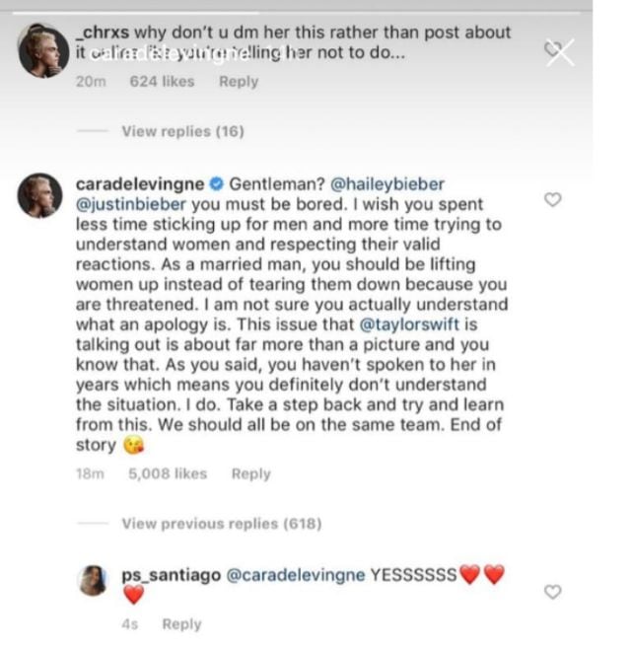Expand View previous replies (618)

[221, 524]
